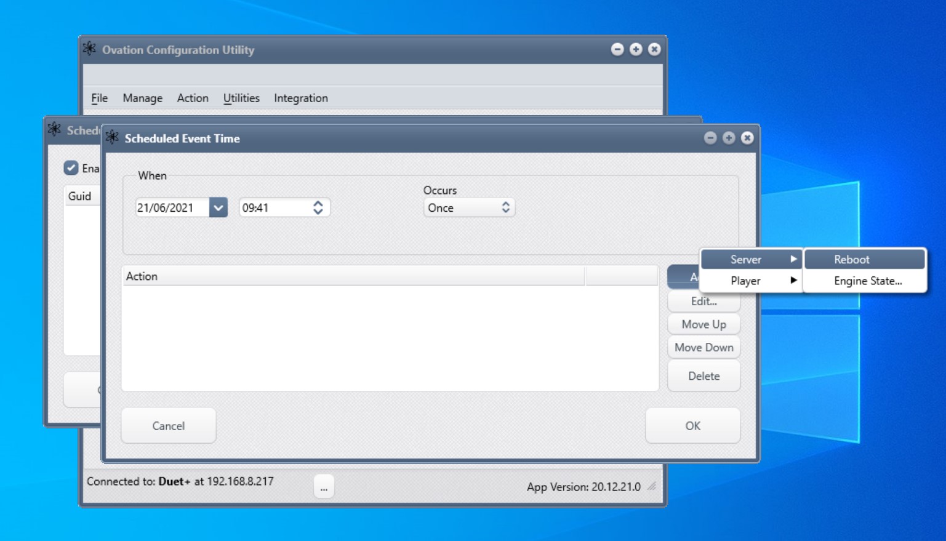946x541 pixels.
Task: Click the ellipsis button in status bar
Action: pos(324,486)
